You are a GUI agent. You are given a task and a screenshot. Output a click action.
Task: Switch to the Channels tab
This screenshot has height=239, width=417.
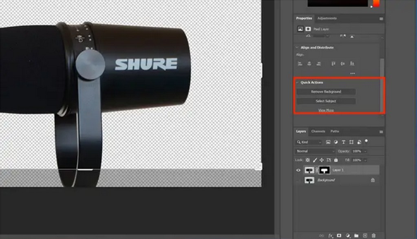pyautogui.click(x=318, y=131)
